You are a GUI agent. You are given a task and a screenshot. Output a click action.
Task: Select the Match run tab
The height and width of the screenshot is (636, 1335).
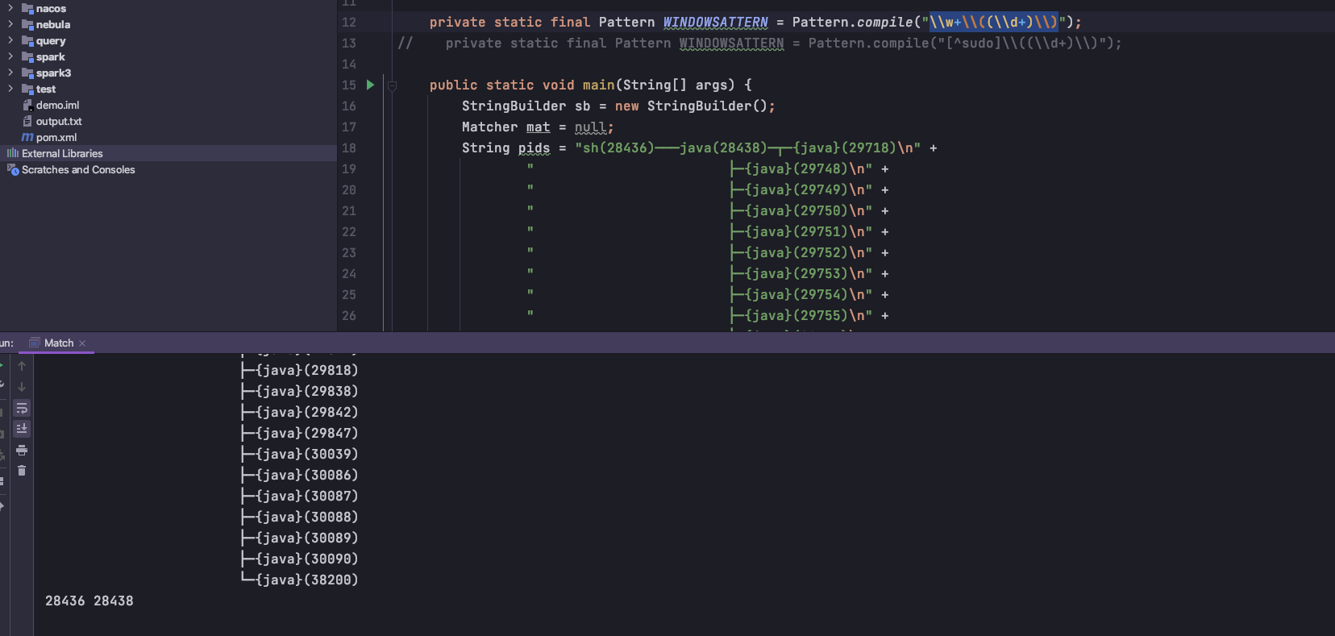coord(59,343)
